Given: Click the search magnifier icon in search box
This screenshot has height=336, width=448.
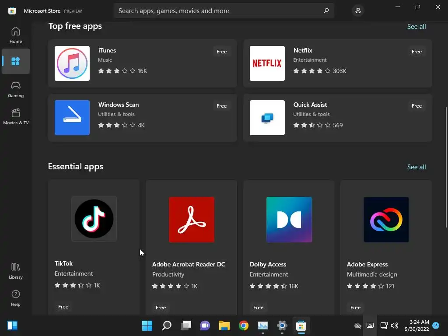Looking at the screenshot, I should pos(326,10).
